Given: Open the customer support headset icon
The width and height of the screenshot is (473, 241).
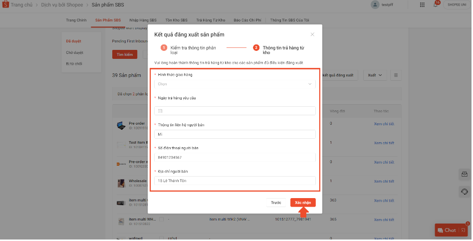Looking at the screenshot, I should [x=464, y=192].
